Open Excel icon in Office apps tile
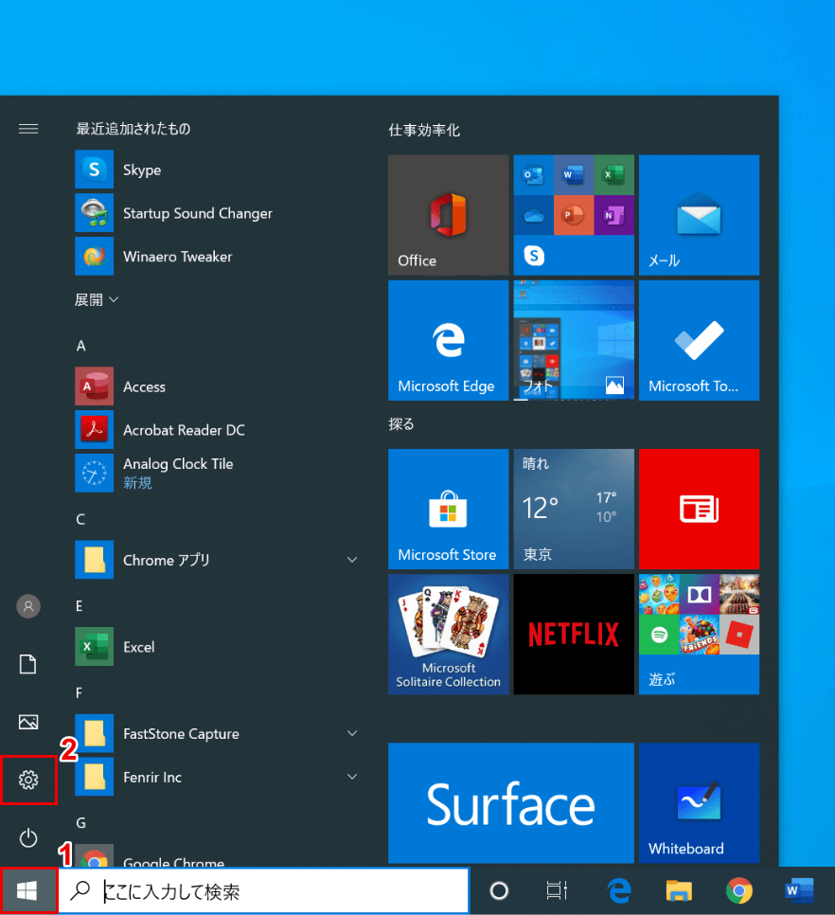 click(x=614, y=174)
